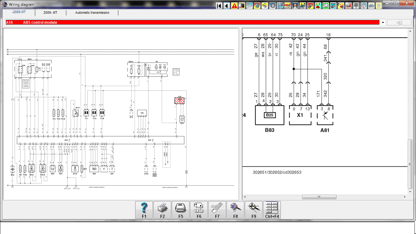Go back with the left arrow icon

227,5
